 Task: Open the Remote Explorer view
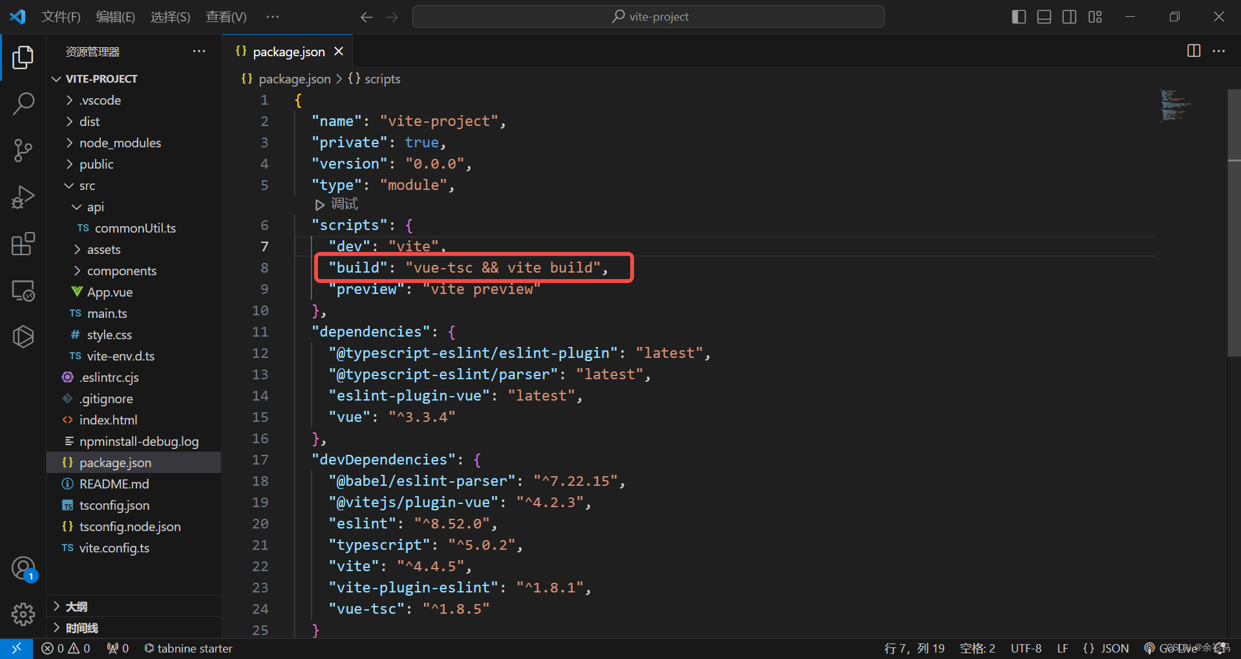23,291
